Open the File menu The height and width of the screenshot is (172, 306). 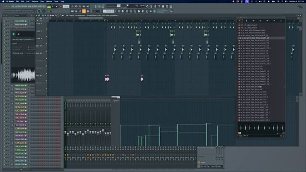[x=17, y=1]
